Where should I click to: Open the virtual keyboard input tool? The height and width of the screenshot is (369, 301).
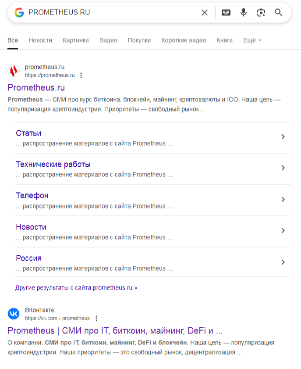click(x=226, y=12)
